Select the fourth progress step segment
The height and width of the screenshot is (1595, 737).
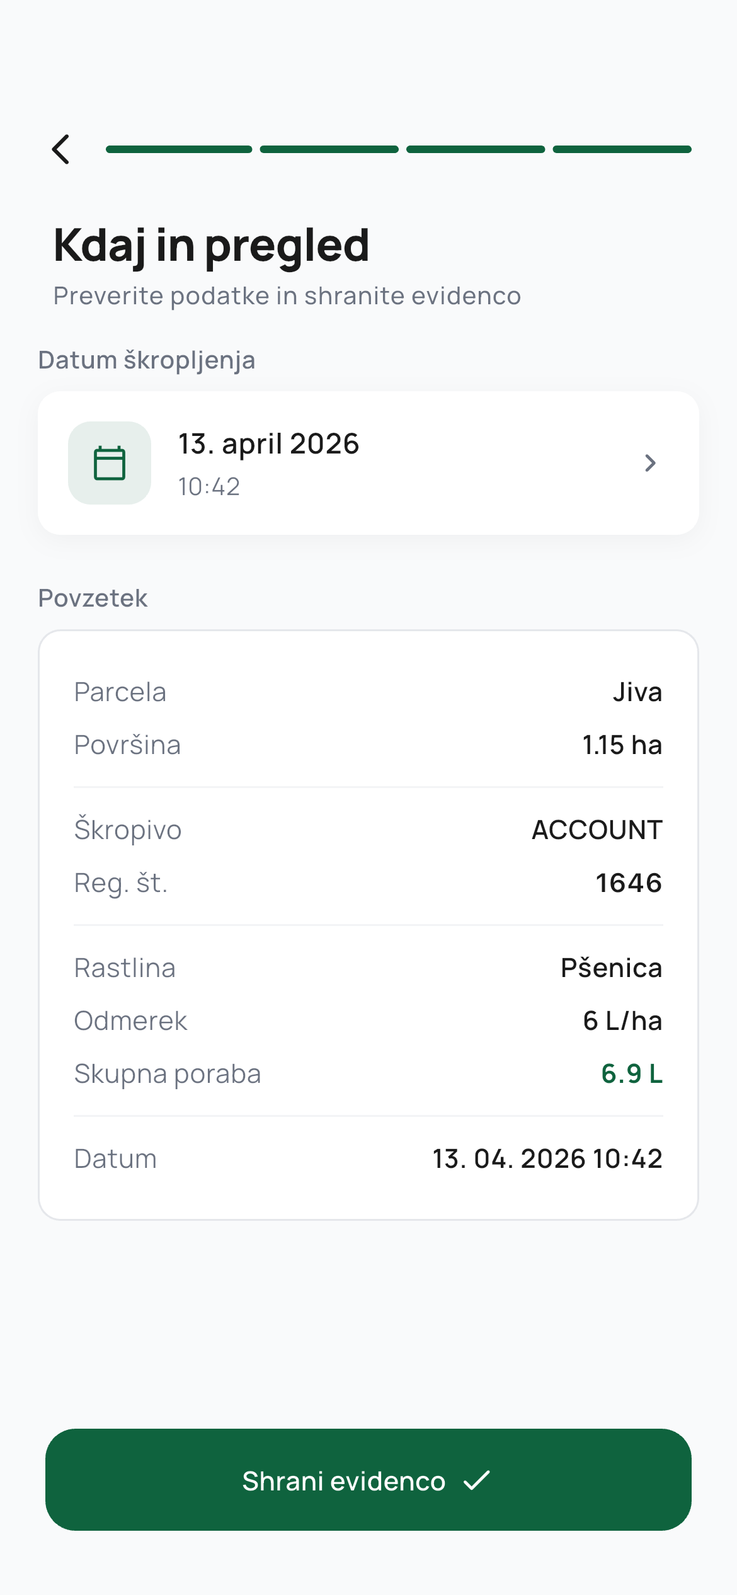[x=622, y=149]
